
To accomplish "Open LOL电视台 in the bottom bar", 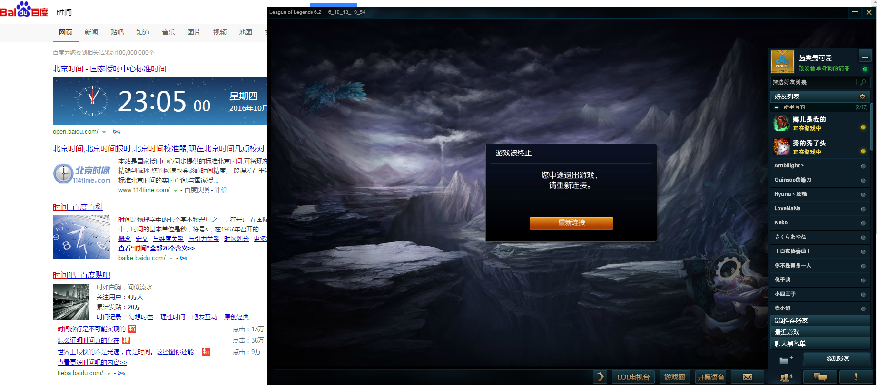I will click(x=633, y=377).
